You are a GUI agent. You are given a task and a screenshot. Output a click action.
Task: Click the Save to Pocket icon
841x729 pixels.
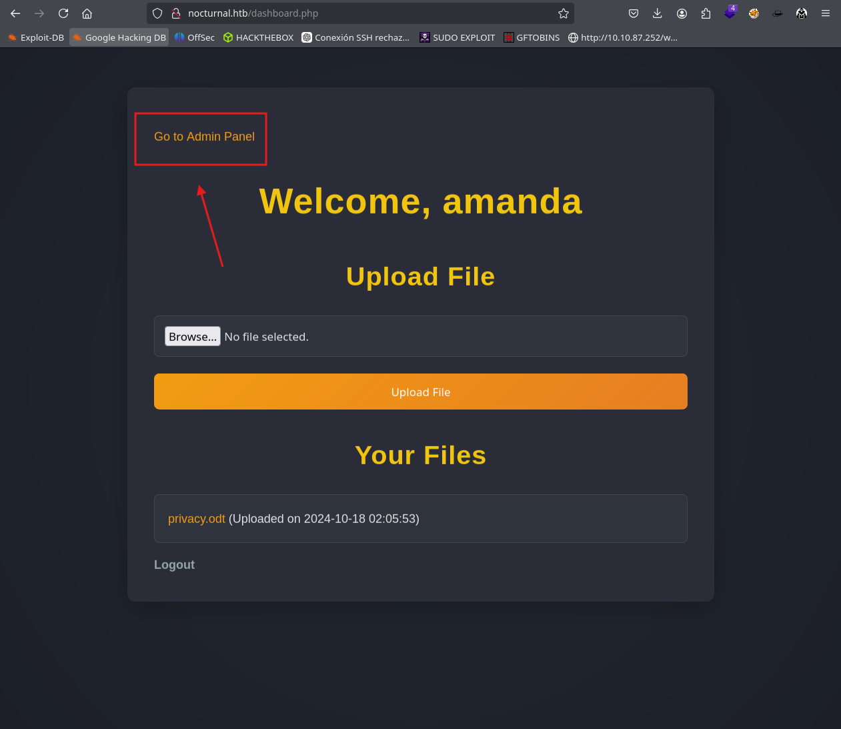(x=634, y=13)
